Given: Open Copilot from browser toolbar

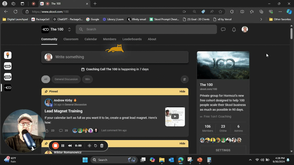Looking at the screenshot, I should point(289,11).
